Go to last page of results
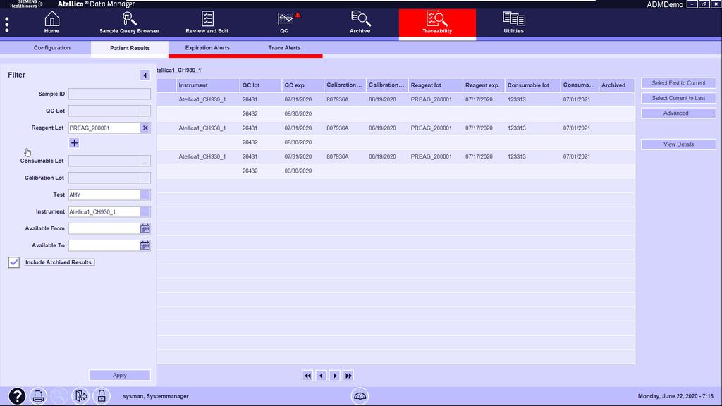The width and height of the screenshot is (722, 406). point(348,376)
